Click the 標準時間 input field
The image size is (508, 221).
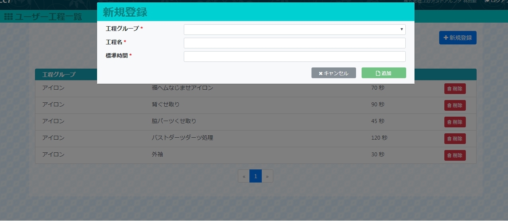coord(294,57)
